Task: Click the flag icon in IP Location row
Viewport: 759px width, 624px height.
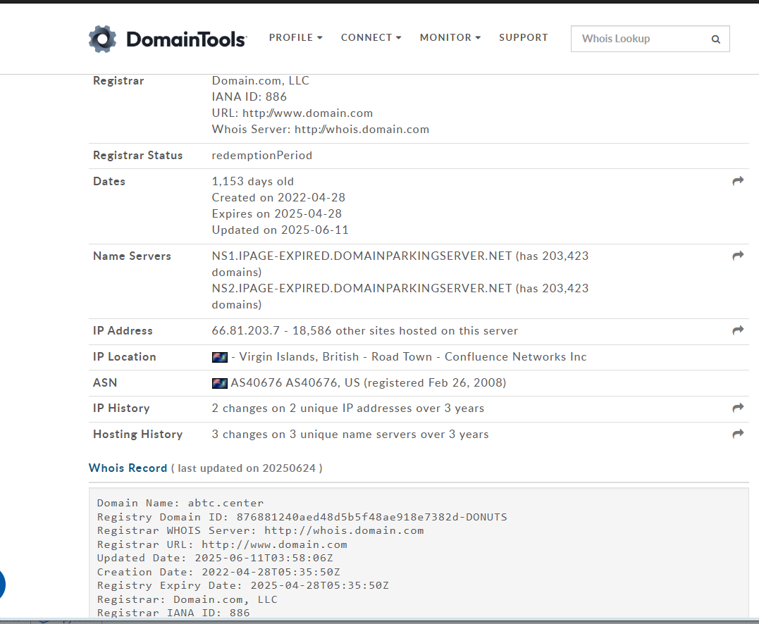Action: coord(220,357)
